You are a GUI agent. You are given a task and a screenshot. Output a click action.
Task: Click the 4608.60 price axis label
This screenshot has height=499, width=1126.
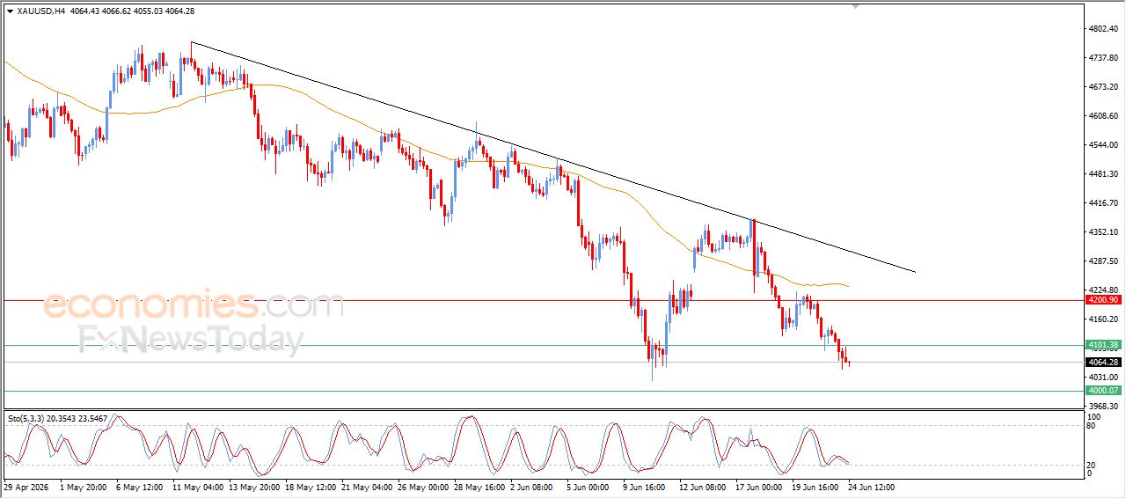pyautogui.click(x=1105, y=116)
